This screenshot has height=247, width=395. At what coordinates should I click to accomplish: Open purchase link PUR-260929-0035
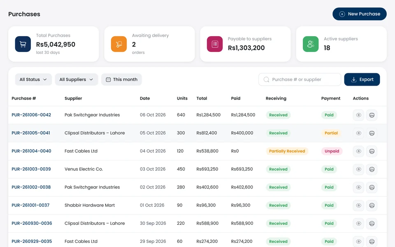click(x=32, y=241)
